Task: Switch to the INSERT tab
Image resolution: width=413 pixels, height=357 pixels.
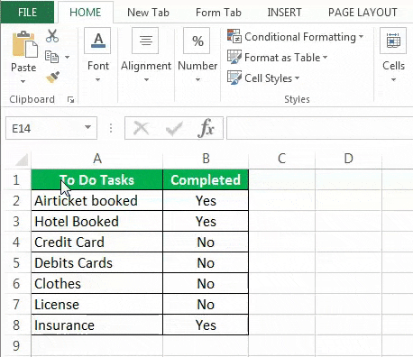Action: (x=284, y=13)
